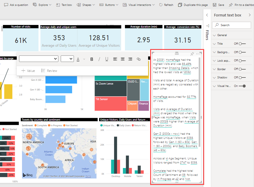Click the filters funnel icon
Image resolution: width=254 pixels, height=187 pixels.
207,26
